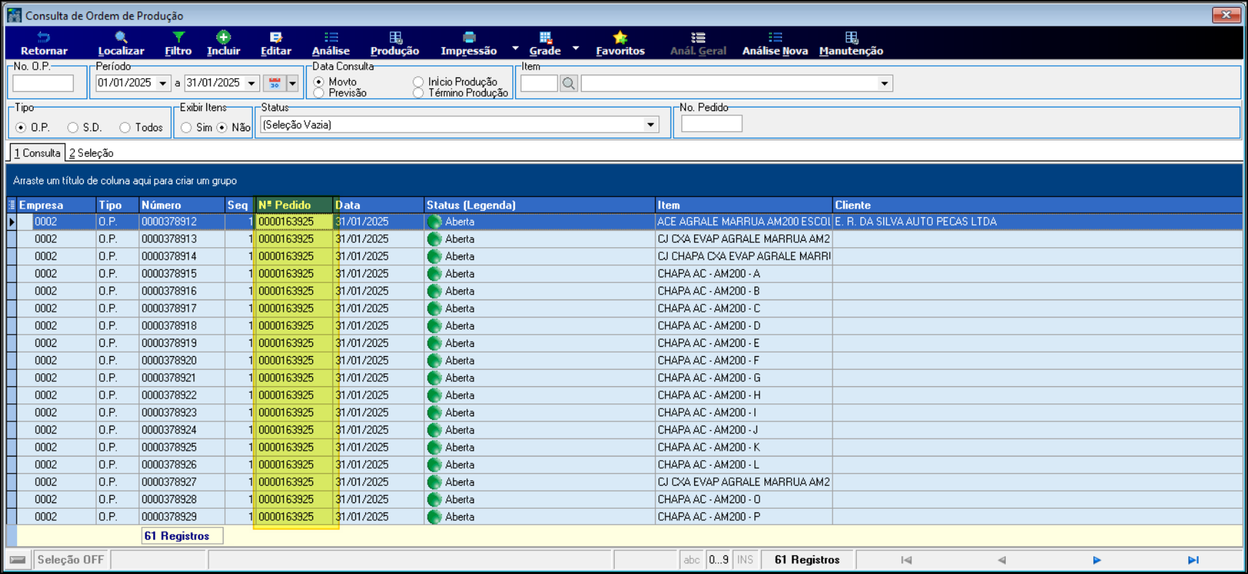Click green status icon for order 0000378929
Screen dimensions: 1248x574
coord(434,517)
